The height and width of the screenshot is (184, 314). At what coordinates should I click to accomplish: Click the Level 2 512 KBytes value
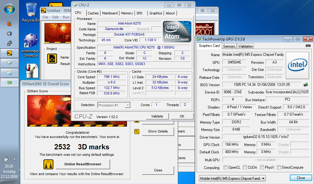(x=160, y=88)
